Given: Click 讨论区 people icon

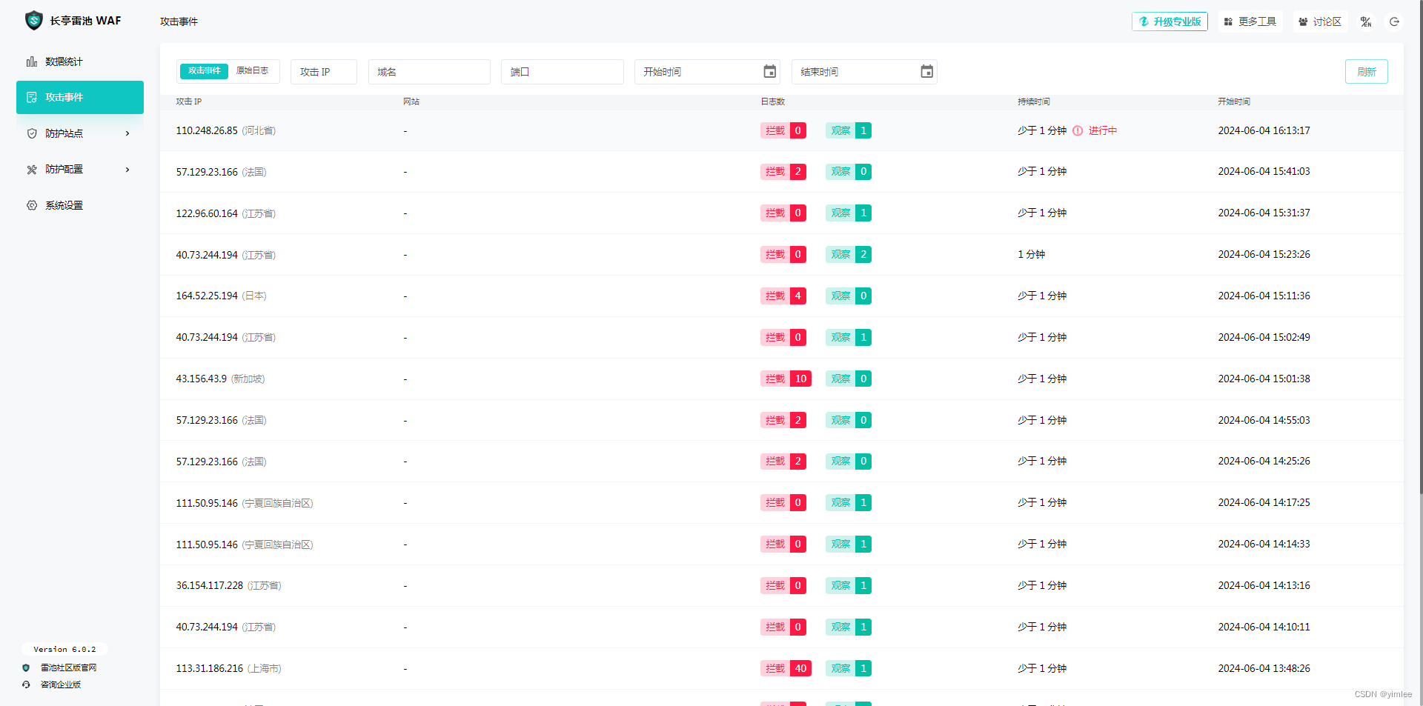Looking at the screenshot, I should pyautogui.click(x=1303, y=21).
